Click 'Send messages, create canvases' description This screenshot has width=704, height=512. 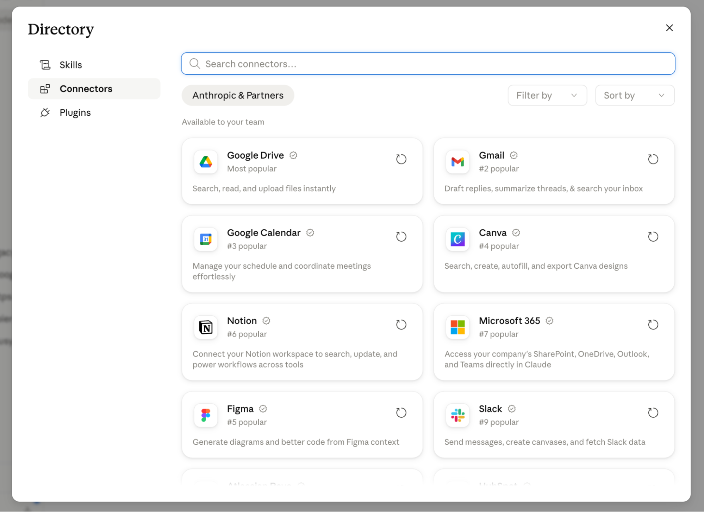pos(545,442)
